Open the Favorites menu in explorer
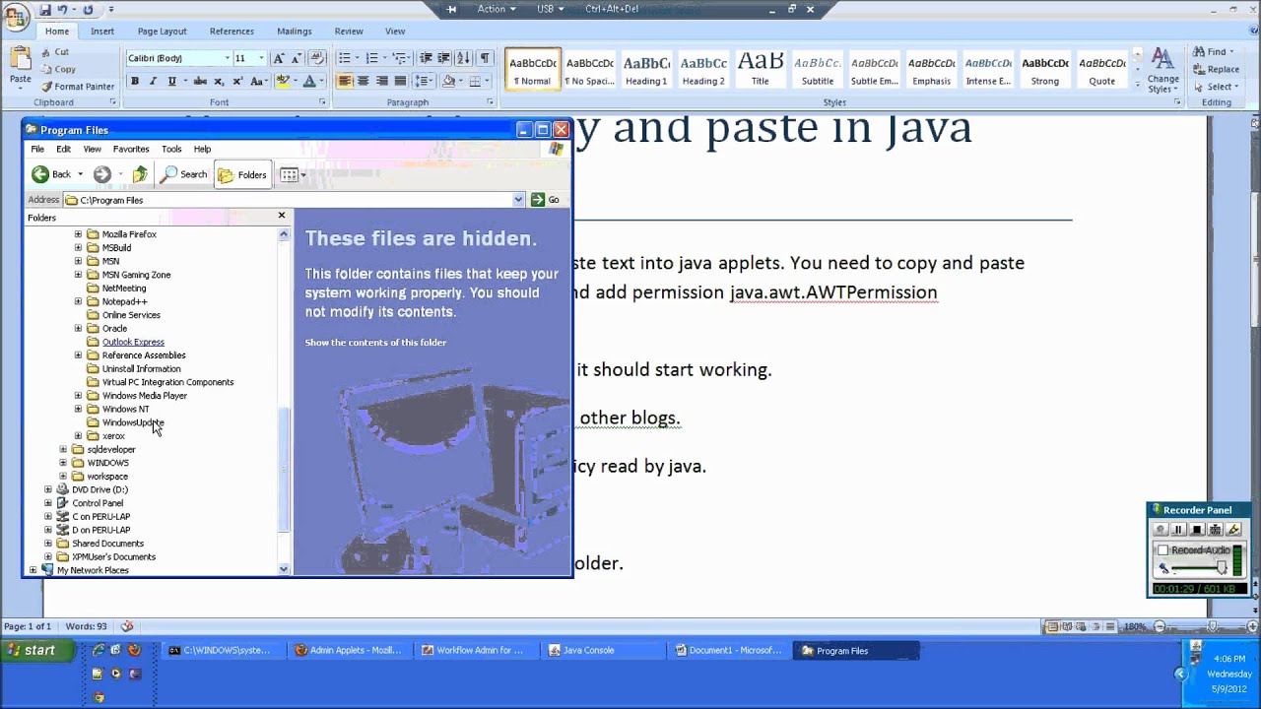1261x709 pixels. pyautogui.click(x=131, y=149)
